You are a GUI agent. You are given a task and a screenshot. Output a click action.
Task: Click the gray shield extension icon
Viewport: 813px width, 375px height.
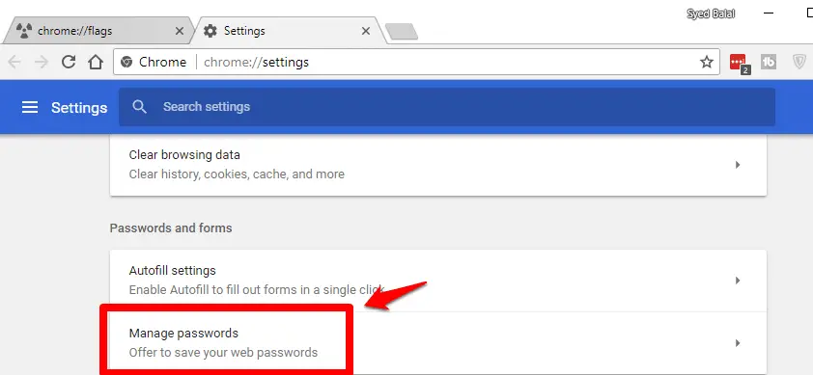coord(799,62)
